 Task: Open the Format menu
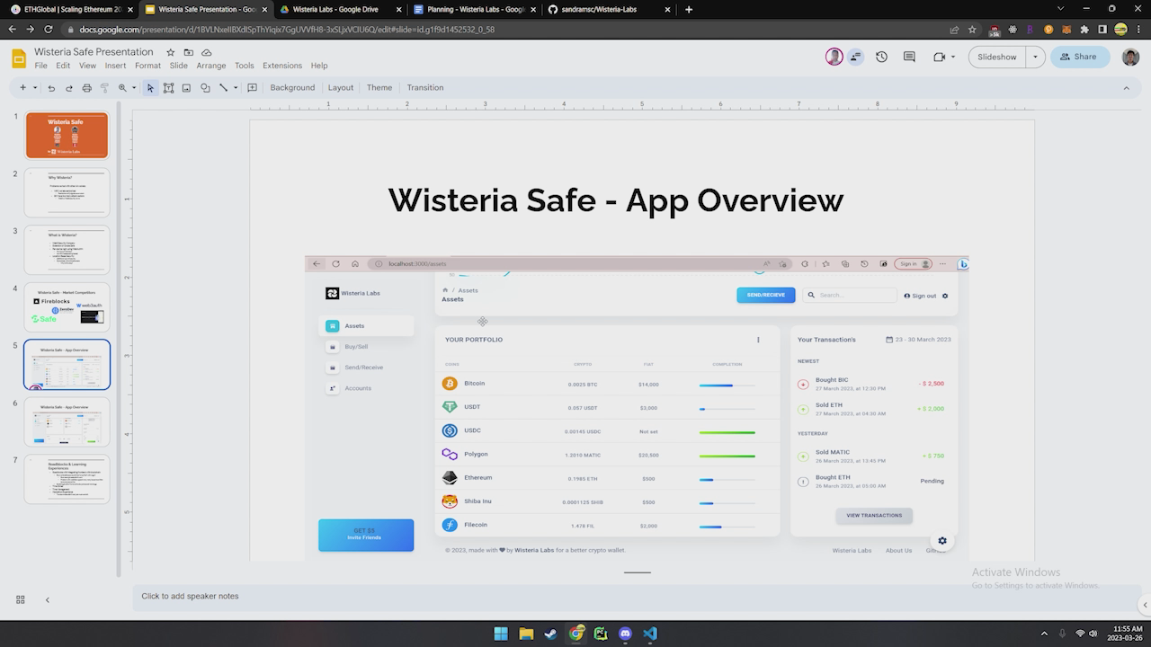147,66
